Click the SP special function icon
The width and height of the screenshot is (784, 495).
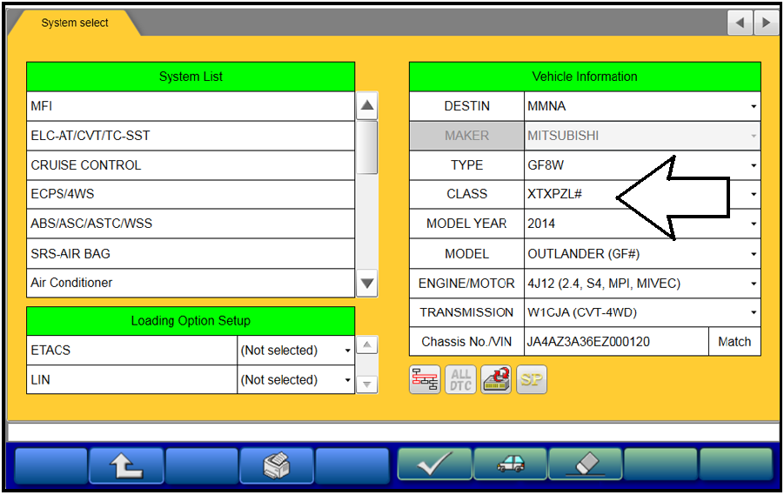532,379
